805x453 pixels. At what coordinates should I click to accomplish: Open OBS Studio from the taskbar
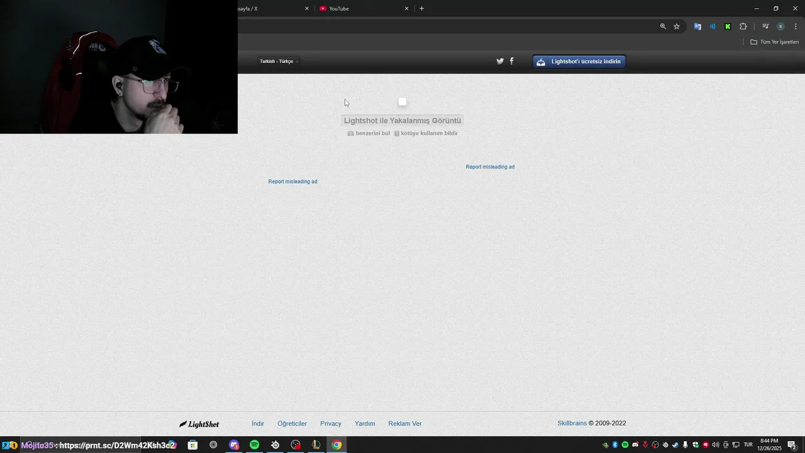pyautogui.click(x=296, y=445)
